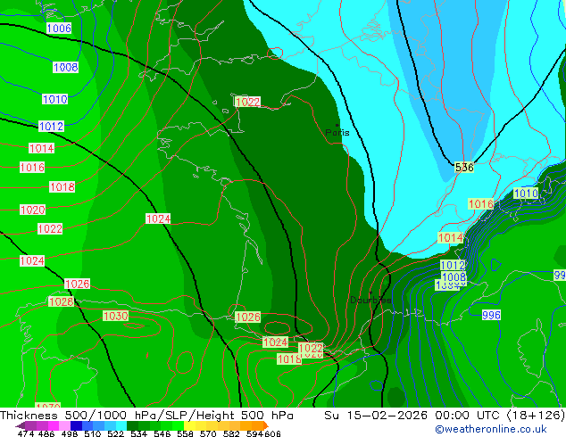Select the 498 legend value

pyautogui.click(x=70, y=433)
